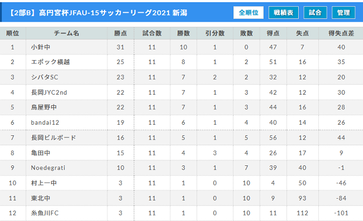Open the 試合 matches tab
The width and height of the screenshot is (363, 221).
[316, 12]
